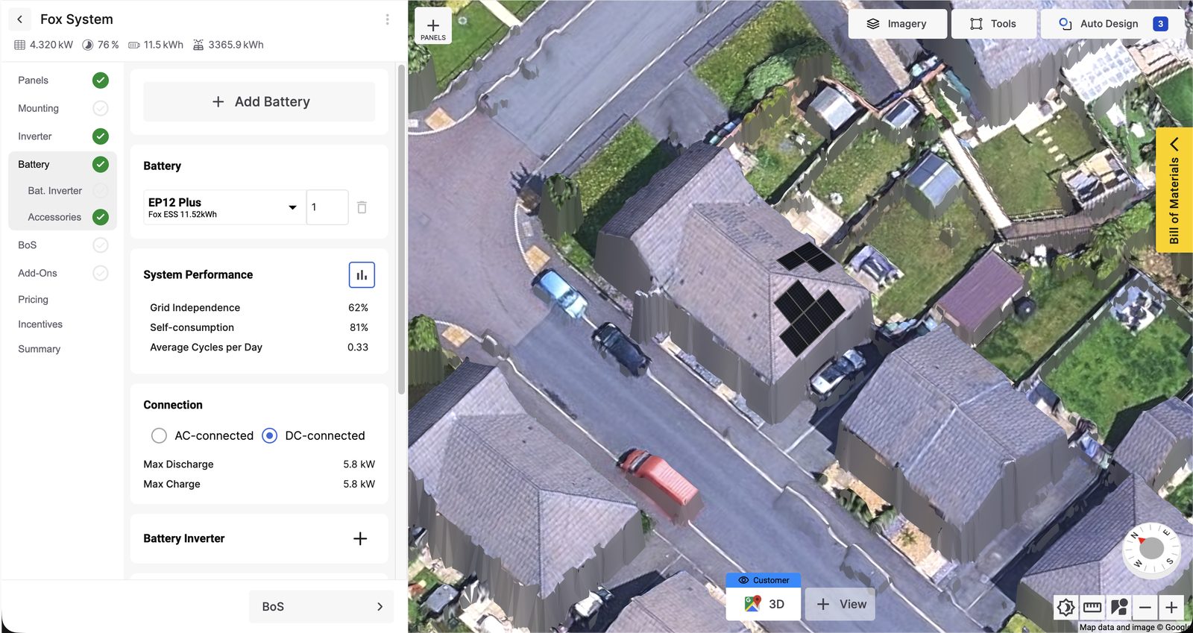Go to Summary step

pos(40,349)
